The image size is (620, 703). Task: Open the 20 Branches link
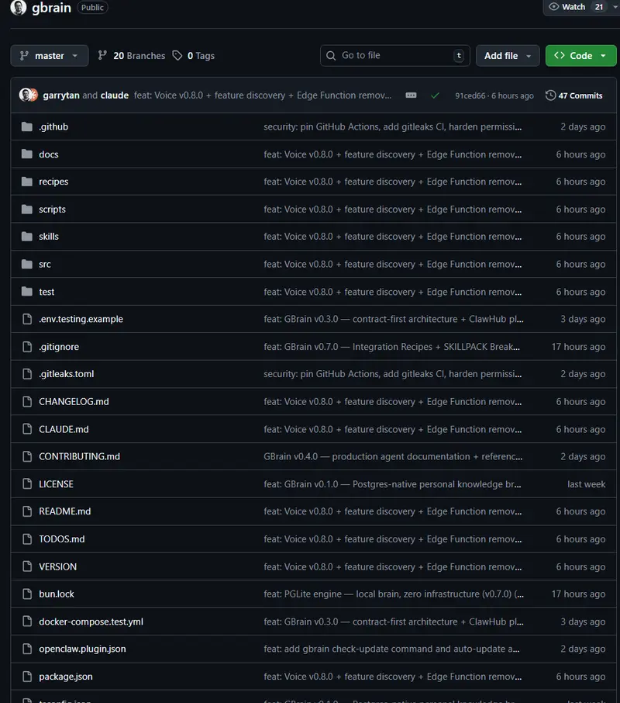[132, 56]
